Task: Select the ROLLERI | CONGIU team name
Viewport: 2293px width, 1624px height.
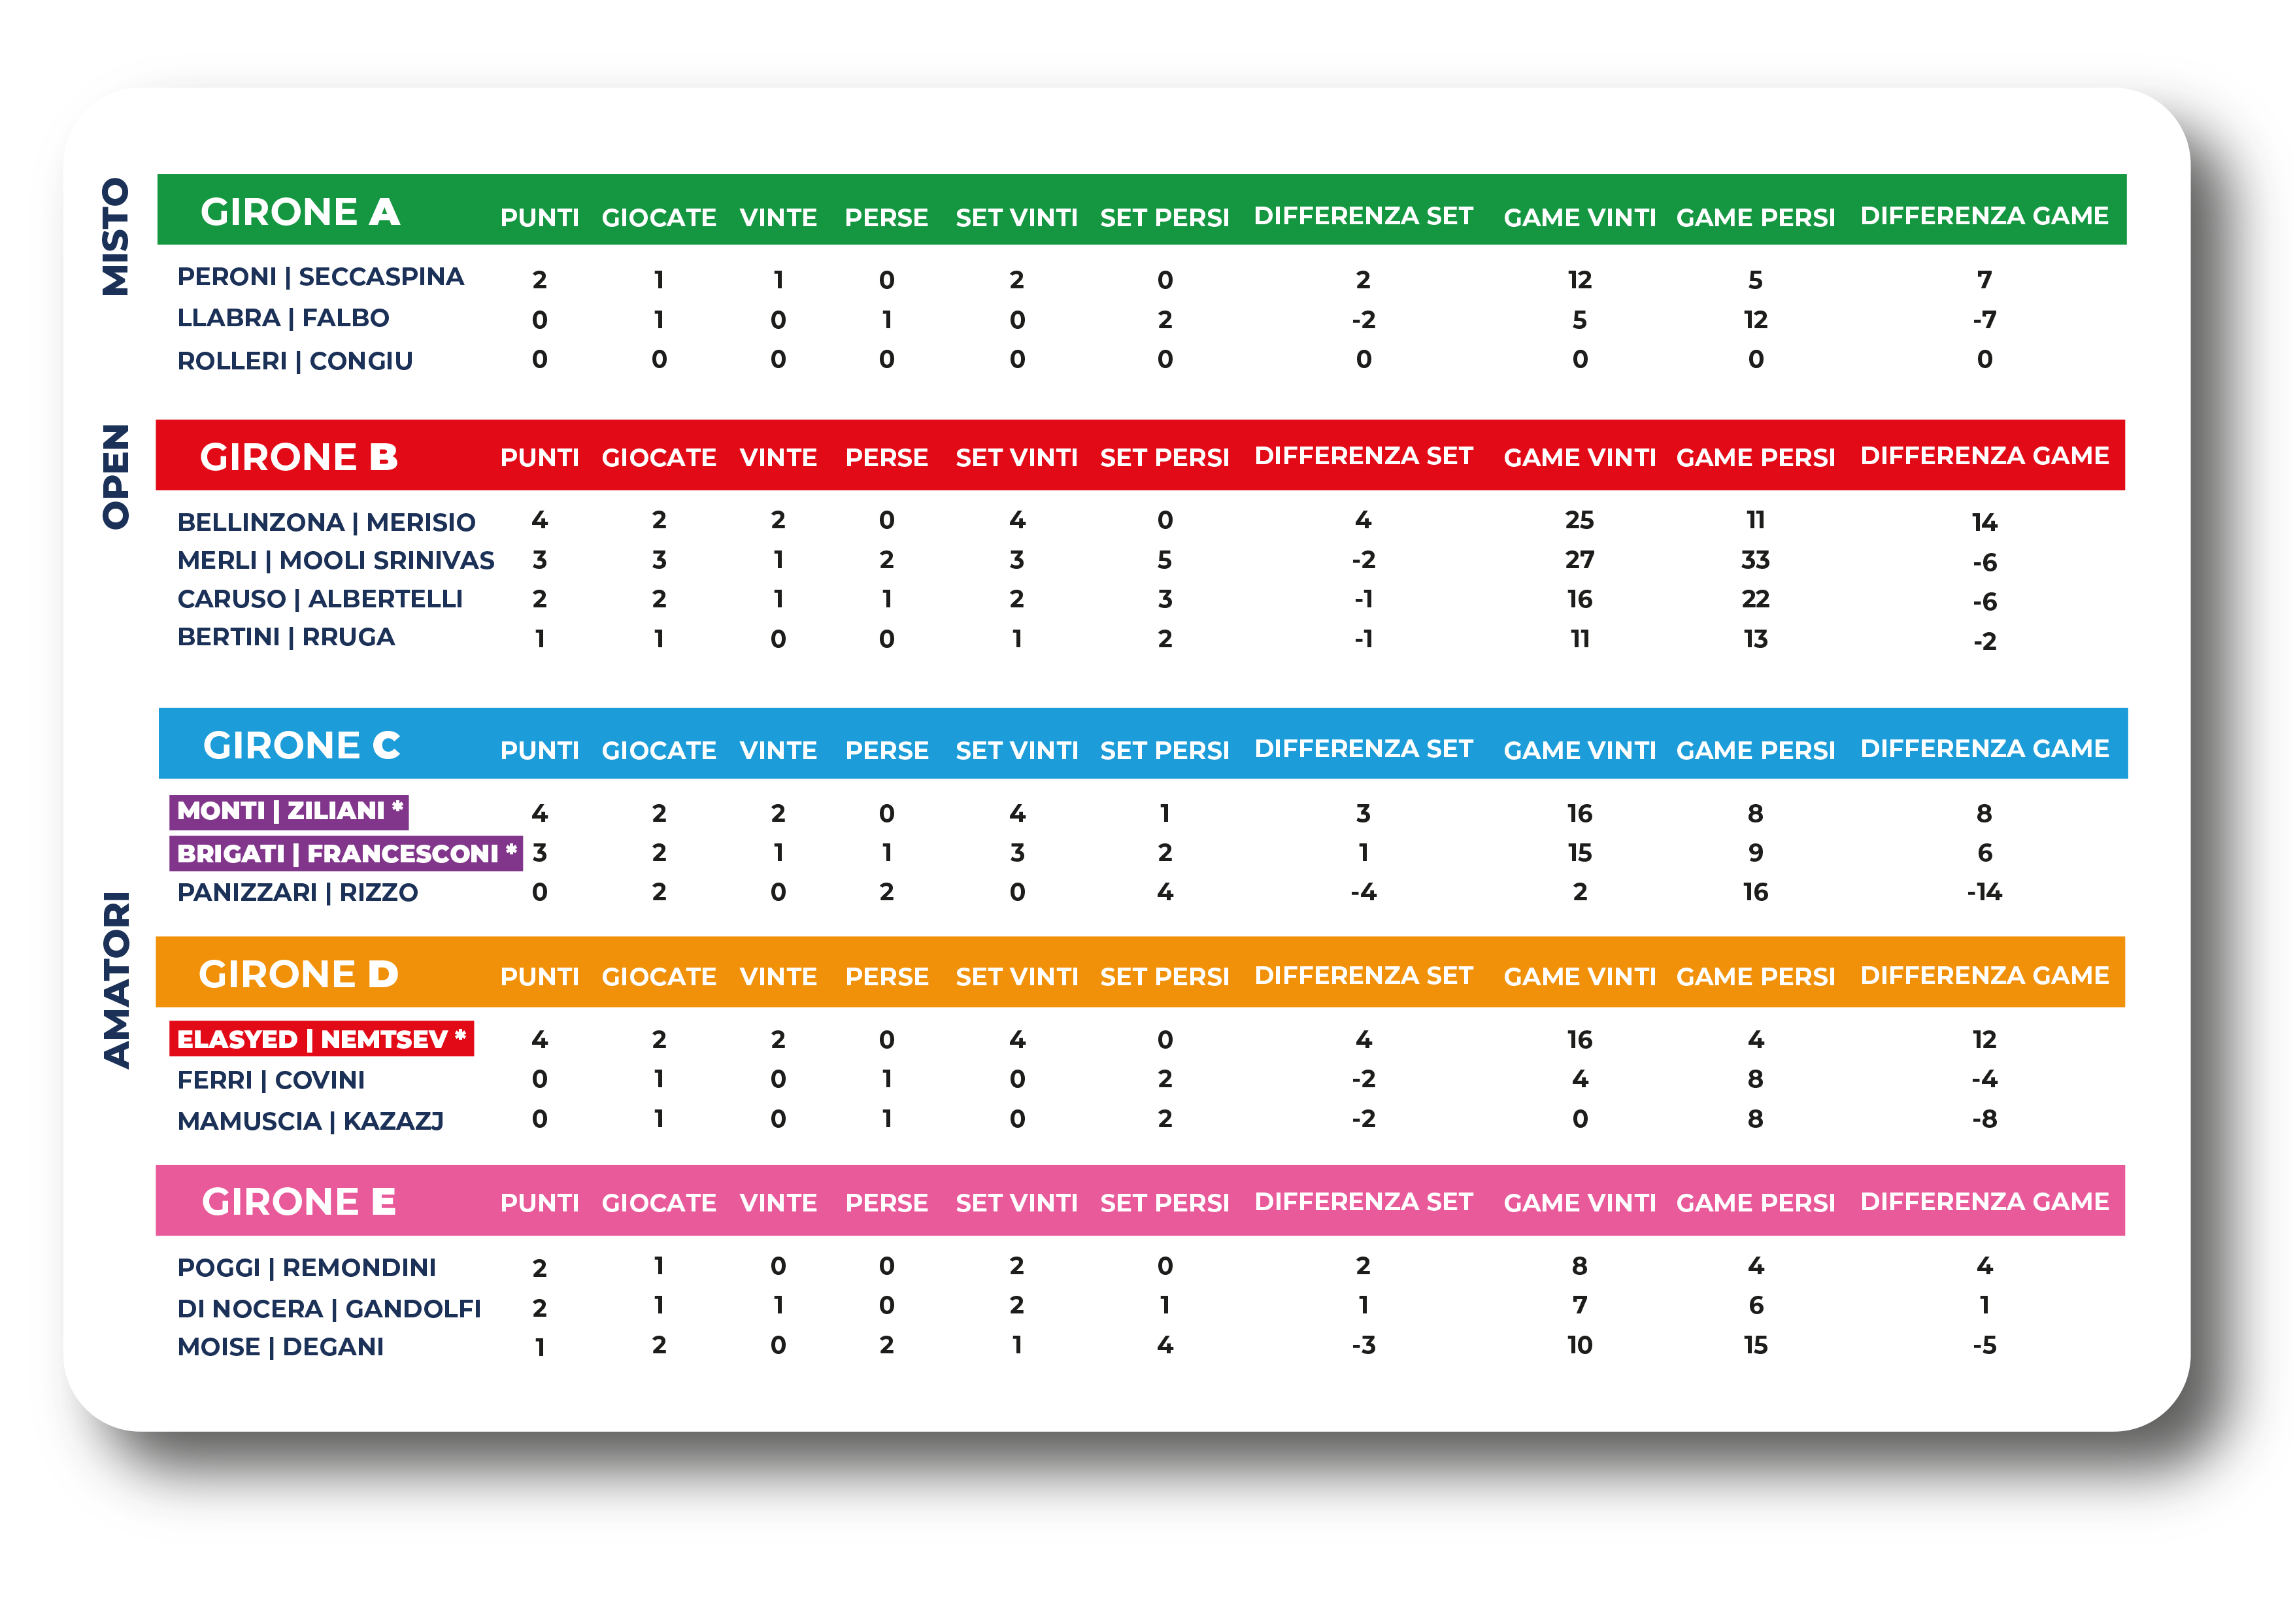Action: (x=295, y=361)
